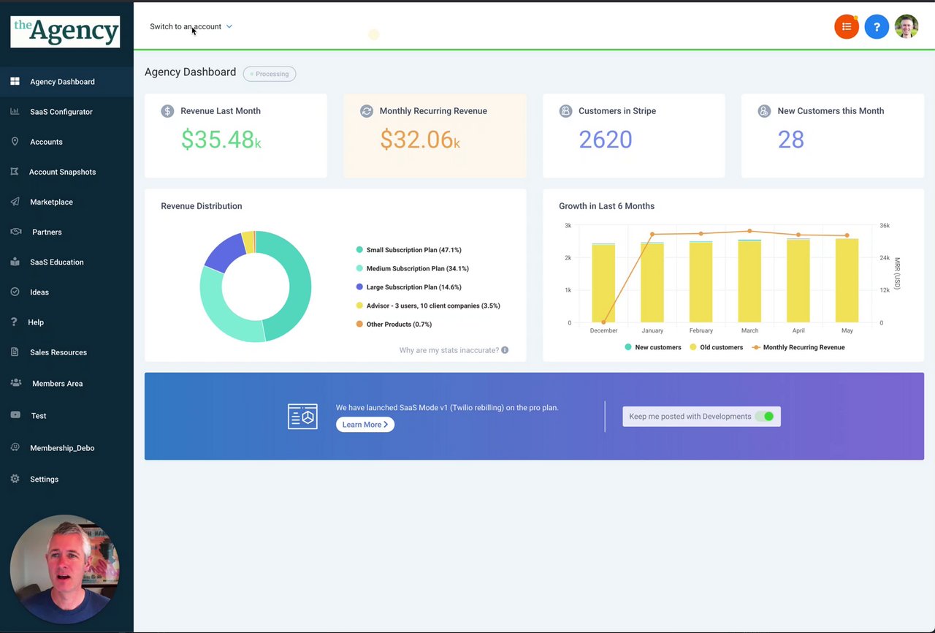The height and width of the screenshot is (633, 935).
Task: Click the Learn More button
Action: [365, 425]
